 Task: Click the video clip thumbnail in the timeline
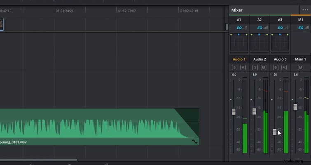pos(2,24)
